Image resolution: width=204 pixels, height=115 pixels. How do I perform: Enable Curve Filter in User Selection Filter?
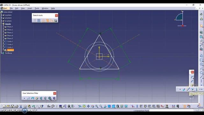pyautogui.click(x=28, y=98)
